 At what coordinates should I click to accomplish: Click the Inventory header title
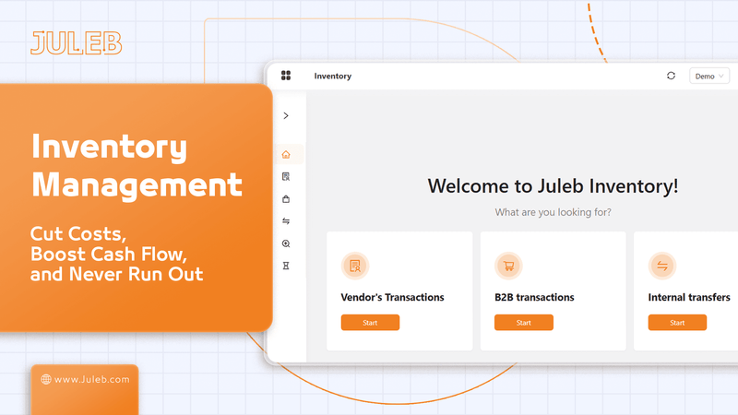coord(332,77)
